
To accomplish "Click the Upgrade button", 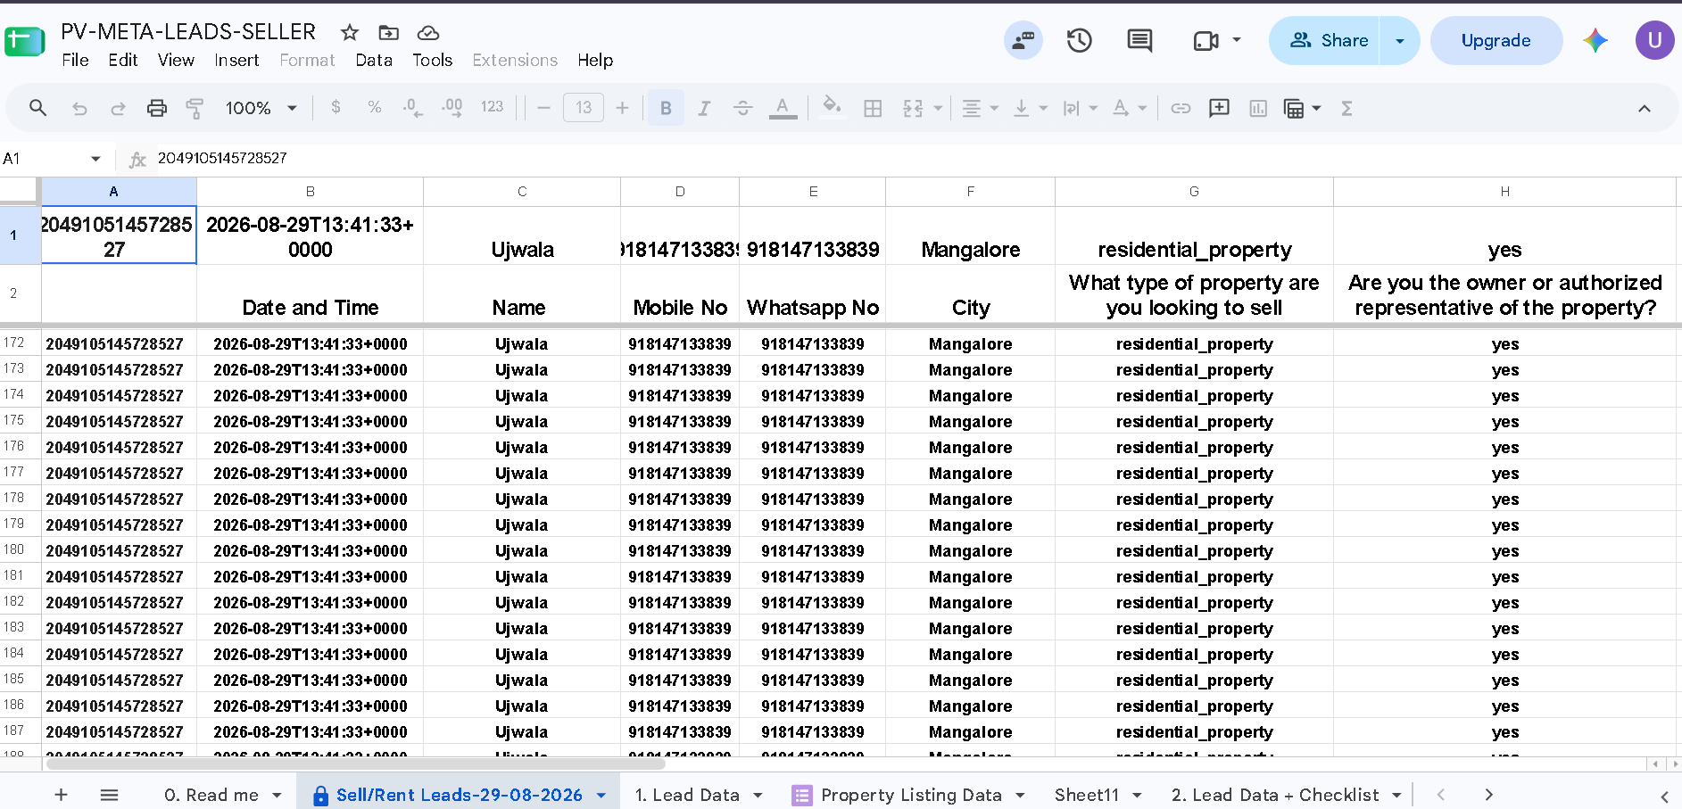I will point(1496,40).
